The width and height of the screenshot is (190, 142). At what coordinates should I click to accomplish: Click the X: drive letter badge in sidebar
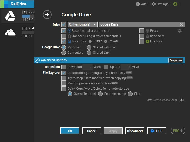[24, 12]
